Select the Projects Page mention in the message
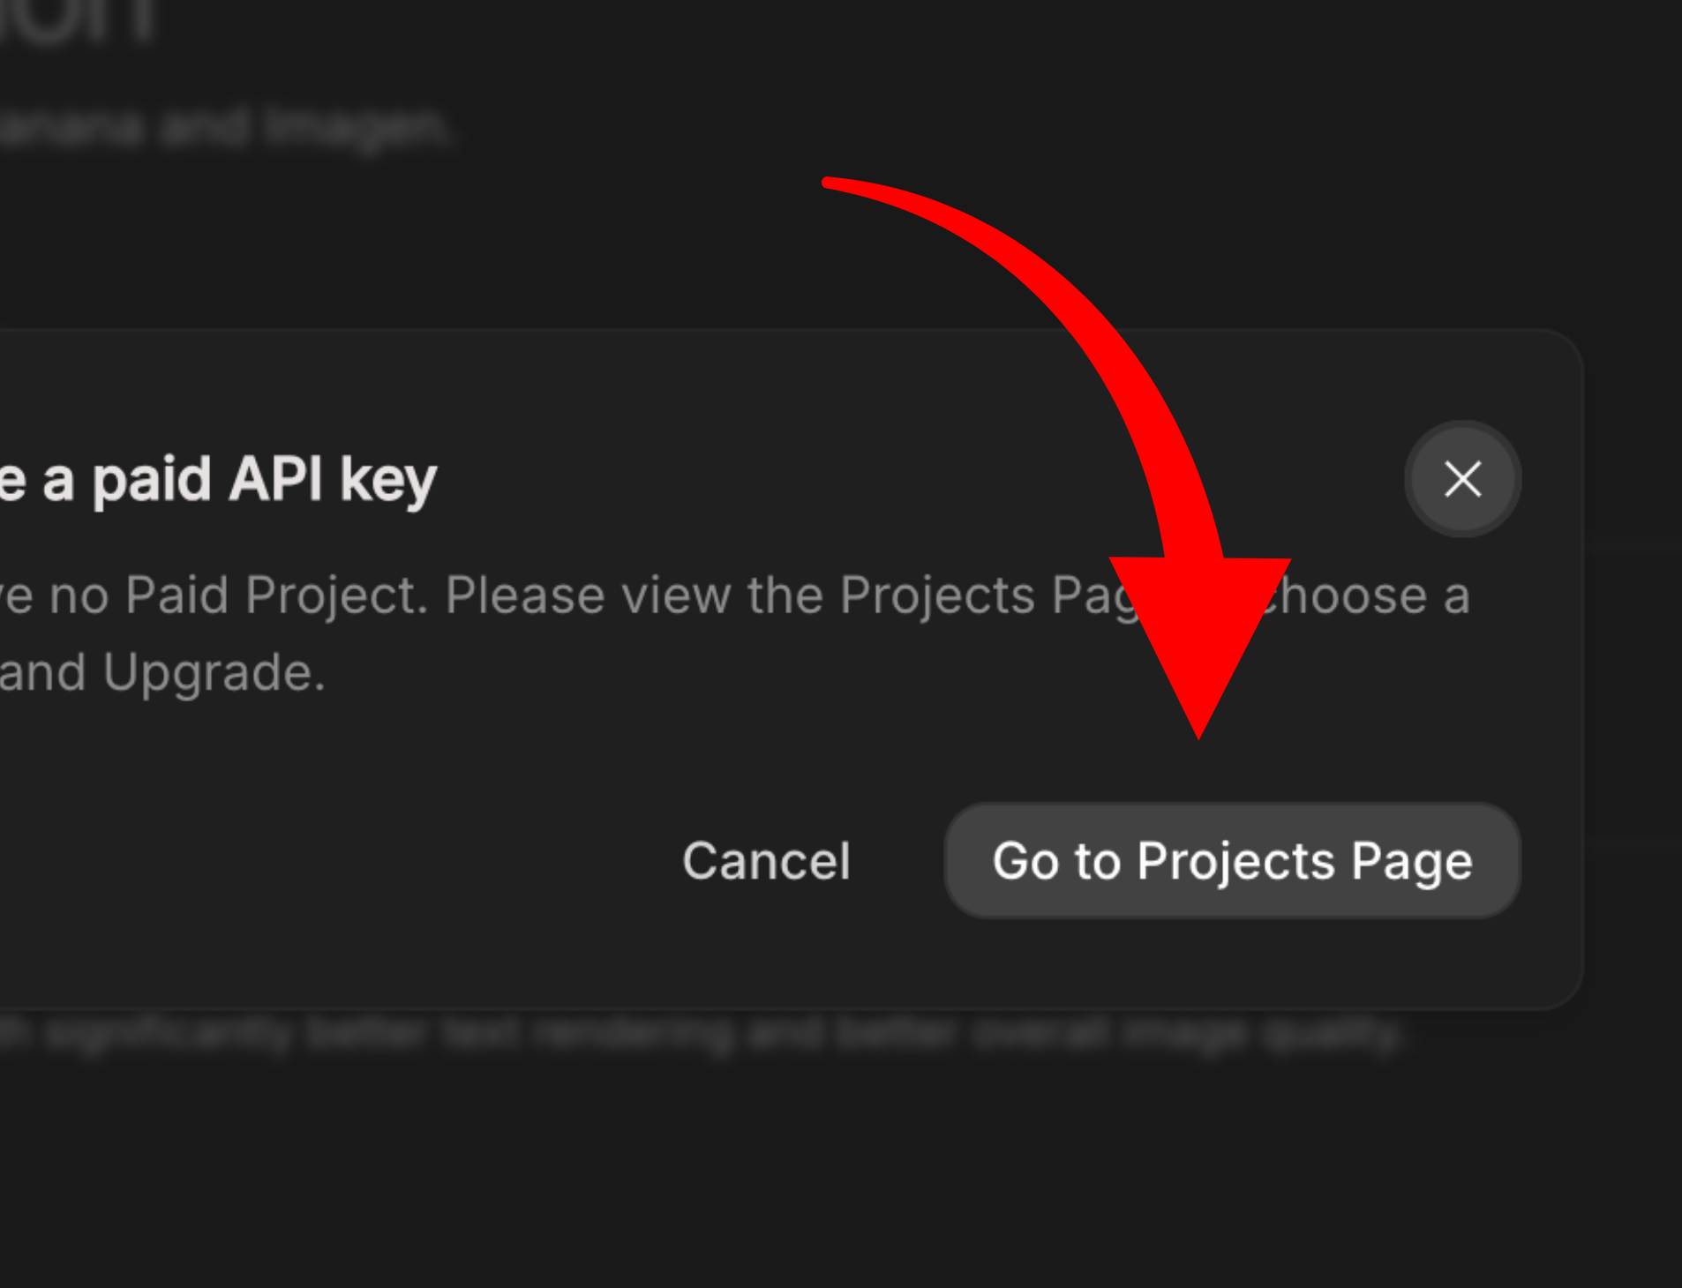The width and height of the screenshot is (1682, 1288). [953, 594]
